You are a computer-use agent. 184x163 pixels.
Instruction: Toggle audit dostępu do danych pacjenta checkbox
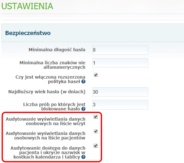click(96, 146)
